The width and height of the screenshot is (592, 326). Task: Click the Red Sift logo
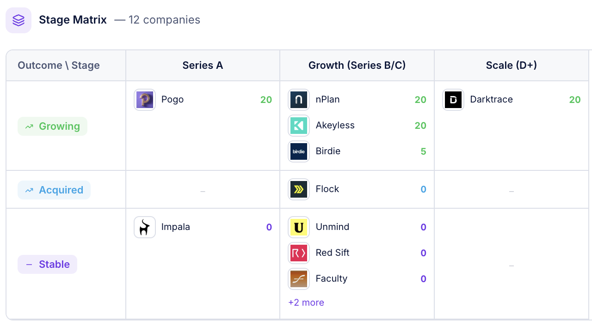coord(299,253)
